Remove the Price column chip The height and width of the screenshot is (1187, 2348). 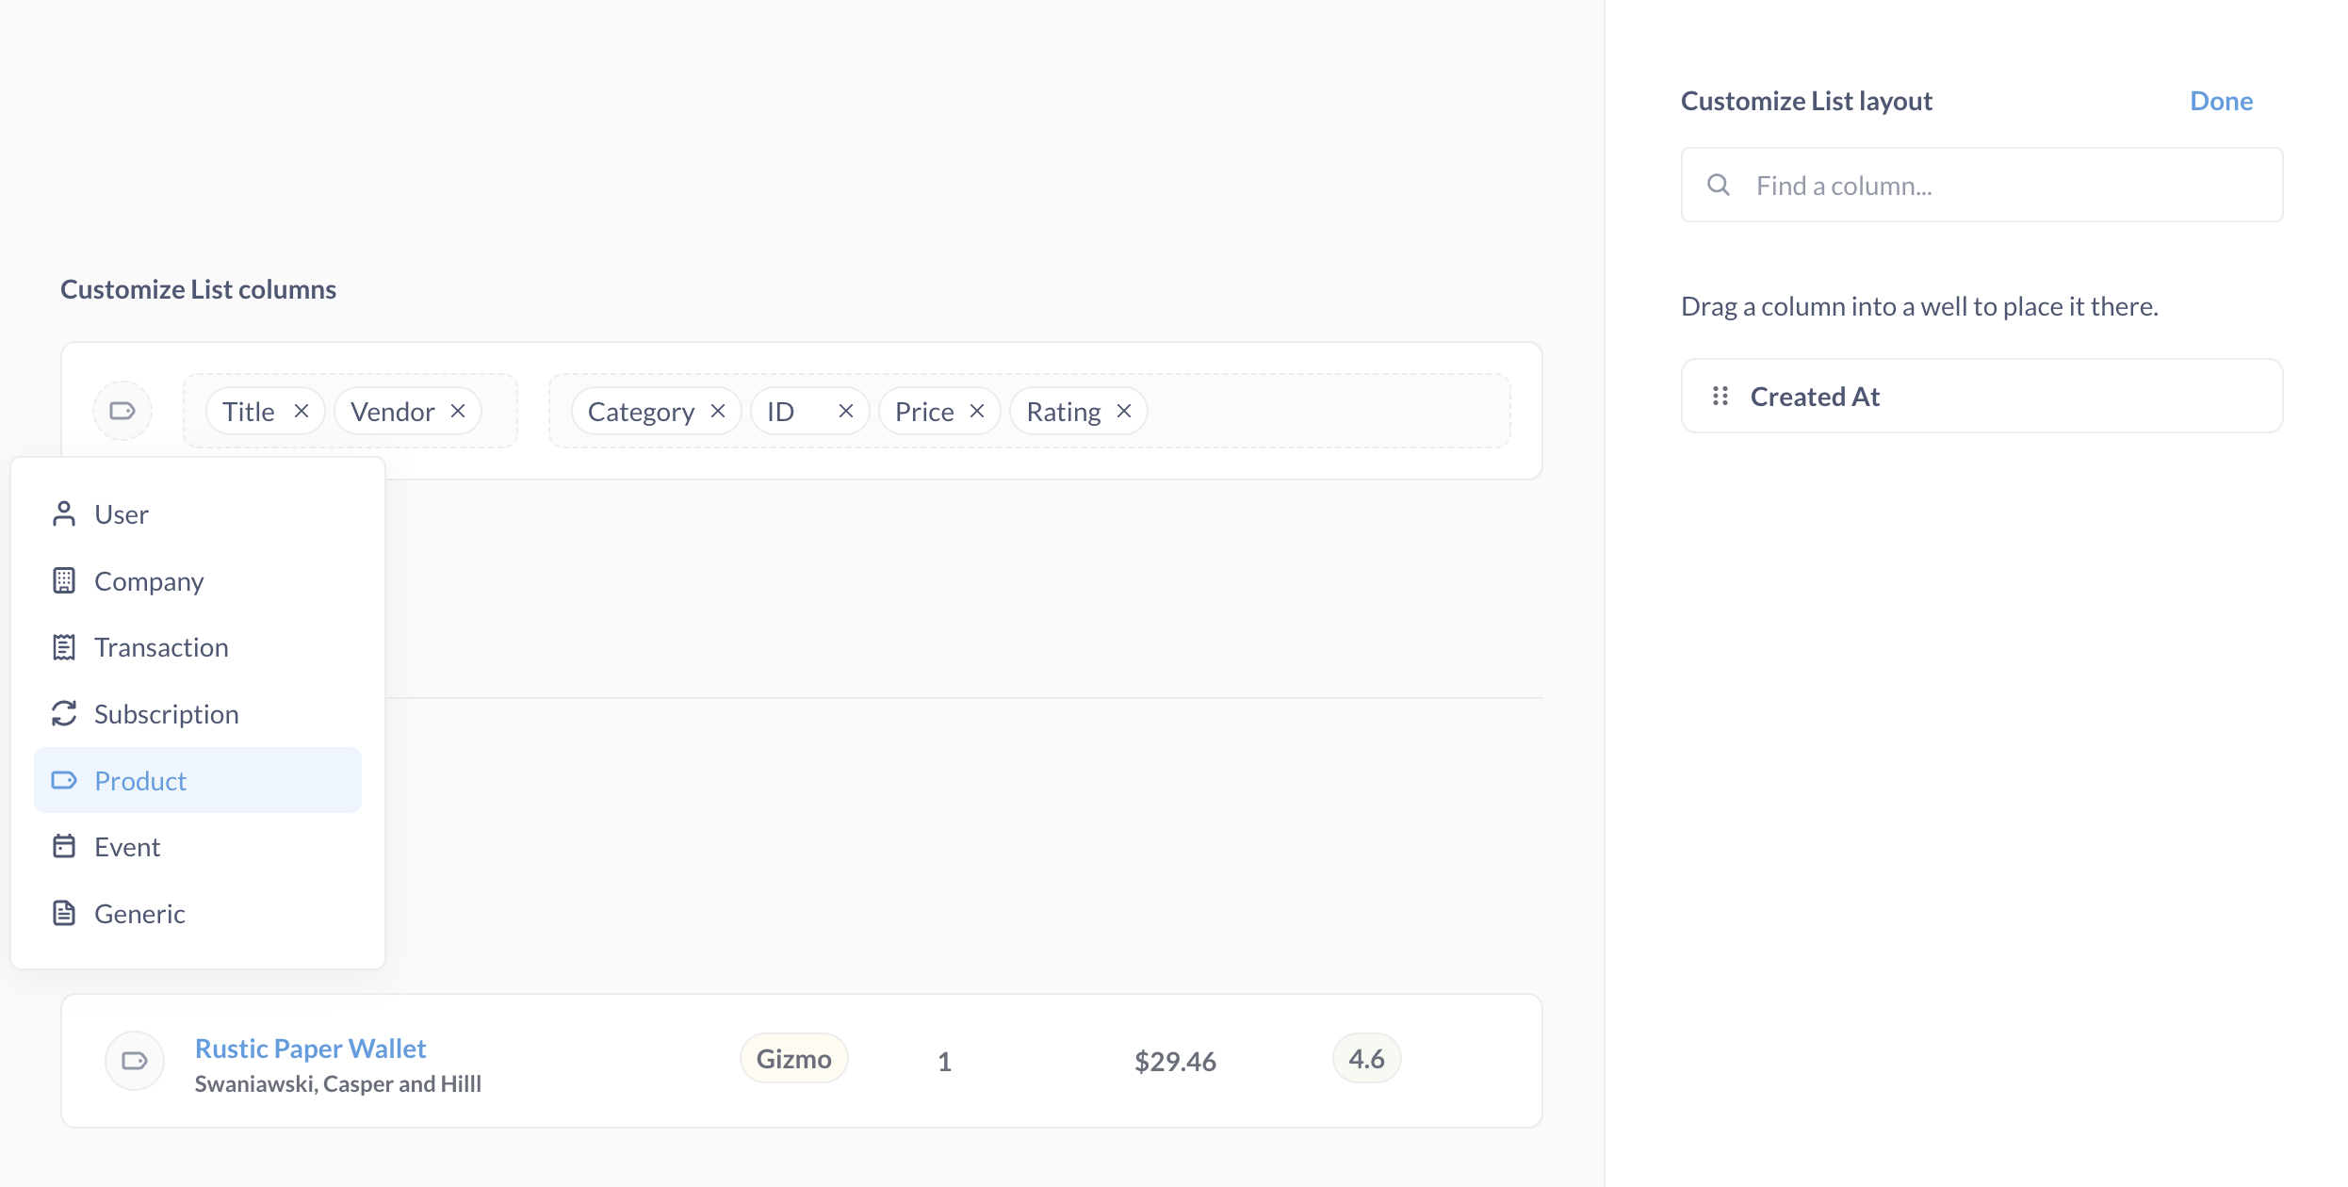977,410
